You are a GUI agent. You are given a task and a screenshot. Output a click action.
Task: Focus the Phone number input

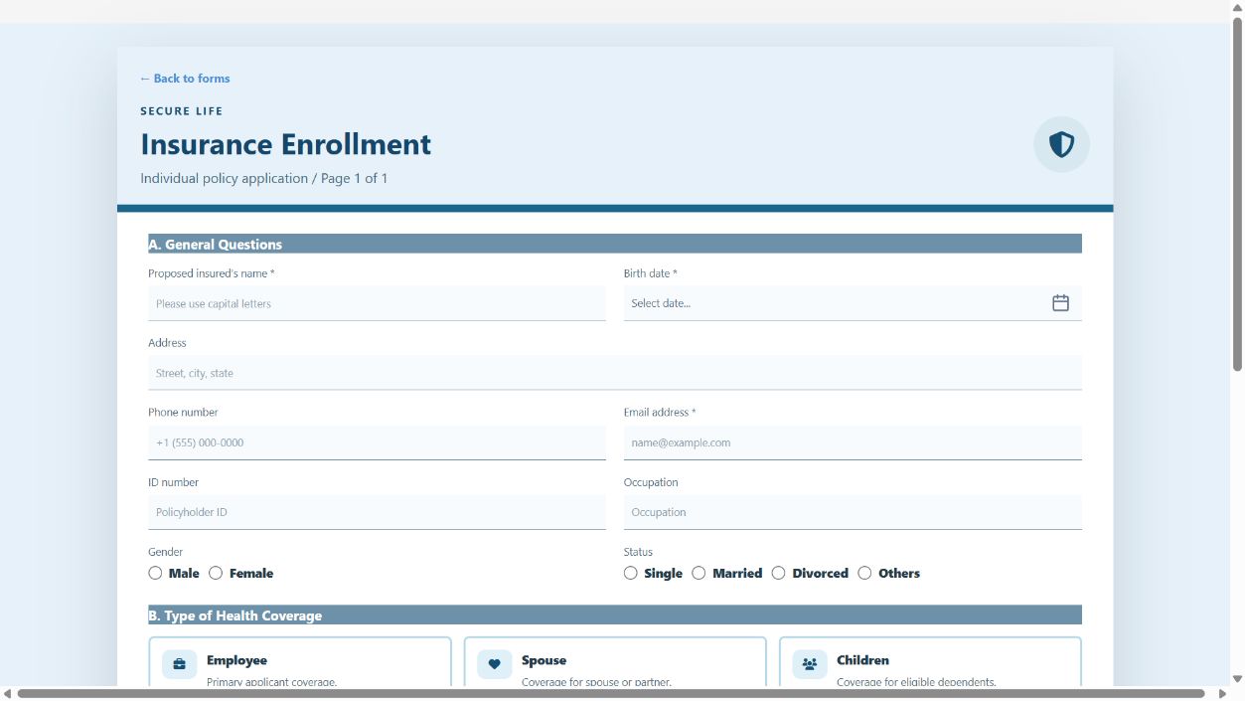pos(377,442)
